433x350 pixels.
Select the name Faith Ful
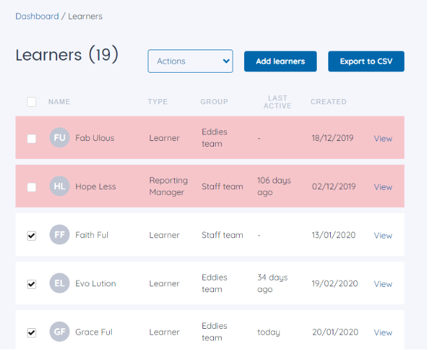pos(92,235)
